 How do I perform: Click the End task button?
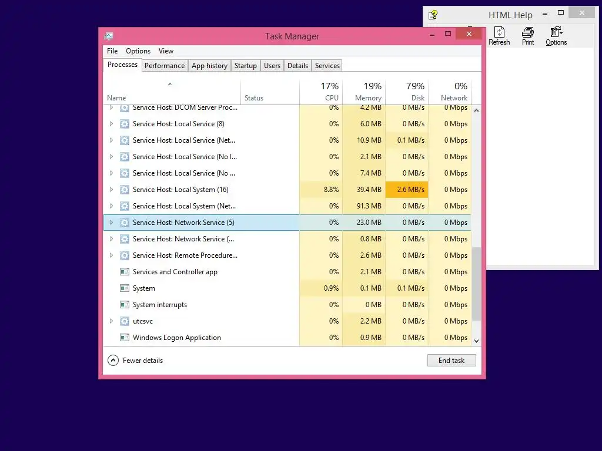451,360
